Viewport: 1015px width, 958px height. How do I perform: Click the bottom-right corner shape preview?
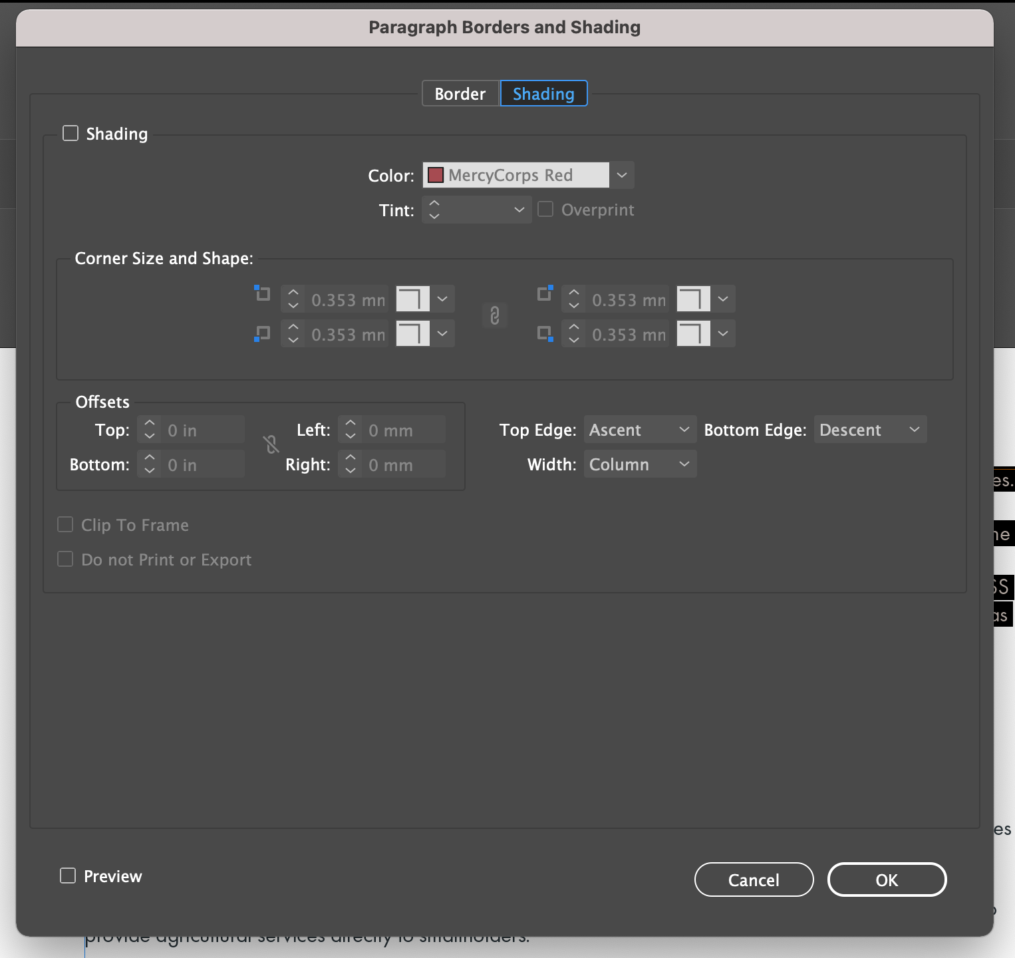(x=694, y=333)
